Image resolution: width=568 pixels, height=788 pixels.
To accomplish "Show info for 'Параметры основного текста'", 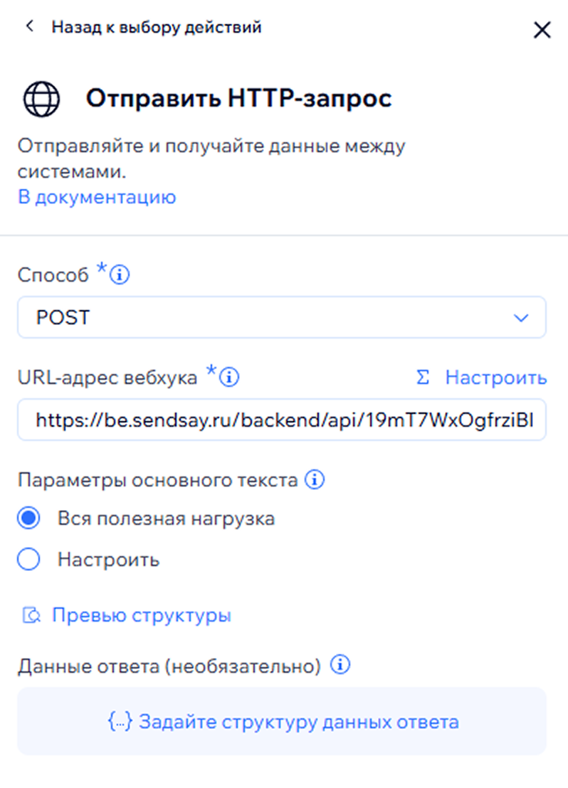I will coord(314,480).
